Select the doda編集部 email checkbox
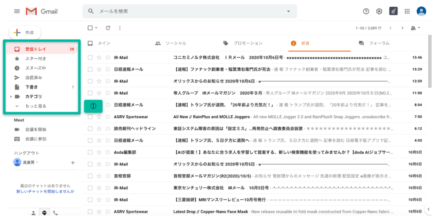The image size is (432, 218). pyautogui.click(x=90, y=152)
